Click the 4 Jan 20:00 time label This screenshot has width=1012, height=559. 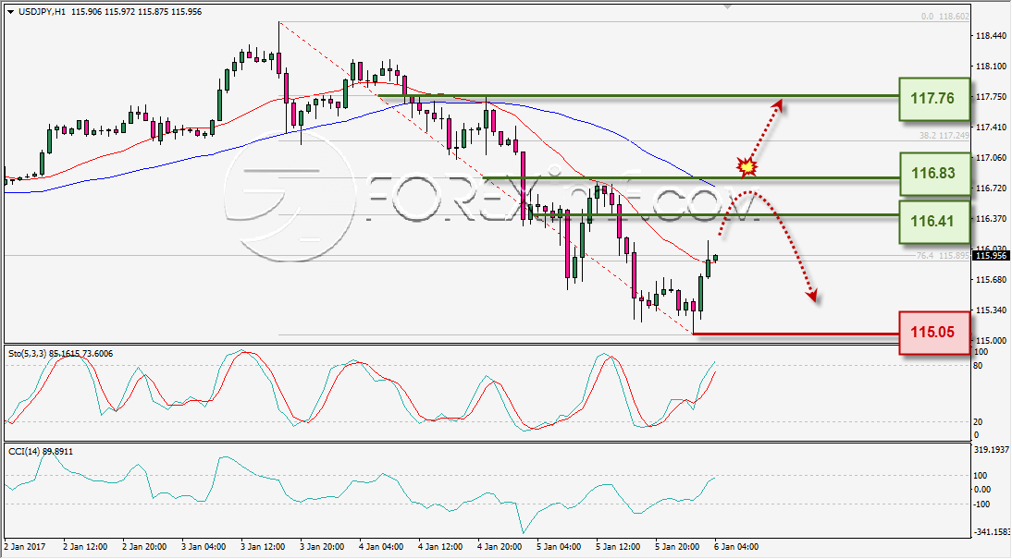(x=500, y=547)
